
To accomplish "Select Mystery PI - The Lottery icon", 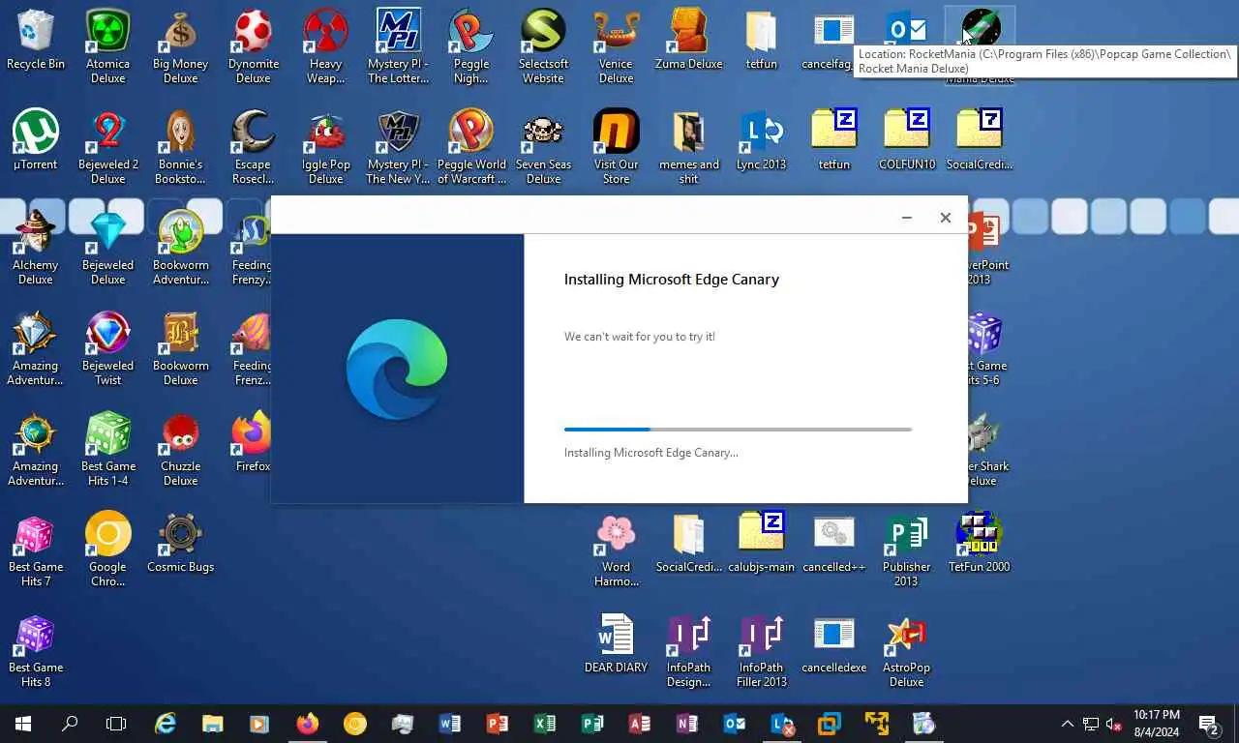I will pos(398,46).
